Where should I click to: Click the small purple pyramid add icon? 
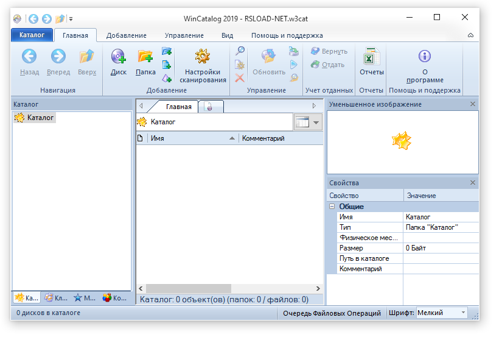167,78
